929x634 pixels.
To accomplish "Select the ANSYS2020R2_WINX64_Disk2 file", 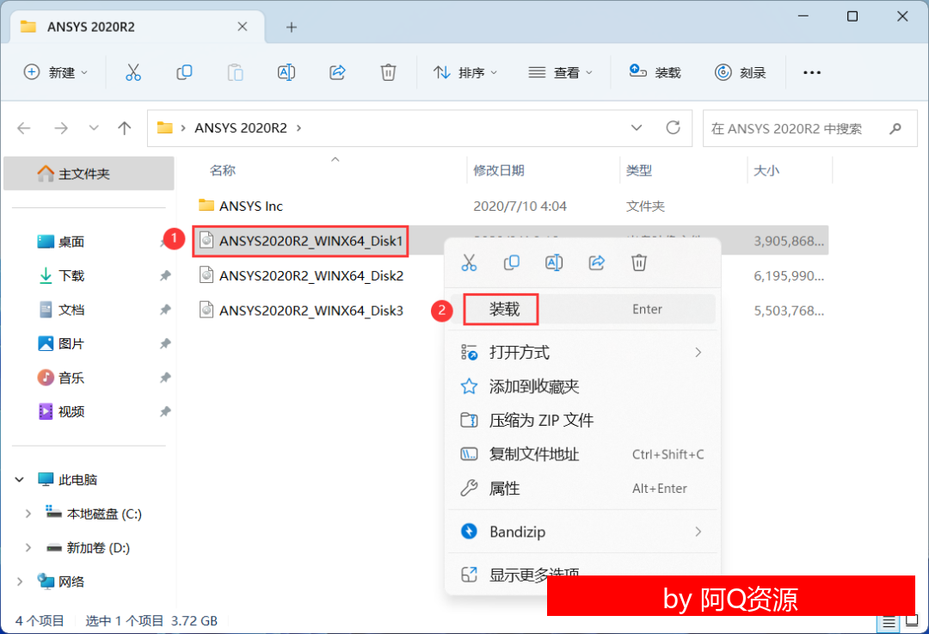I will [x=301, y=275].
